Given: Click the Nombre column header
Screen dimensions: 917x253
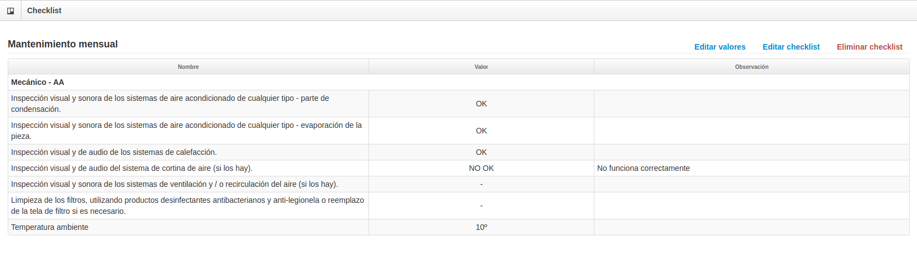Looking at the screenshot, I should pos(188,67).
